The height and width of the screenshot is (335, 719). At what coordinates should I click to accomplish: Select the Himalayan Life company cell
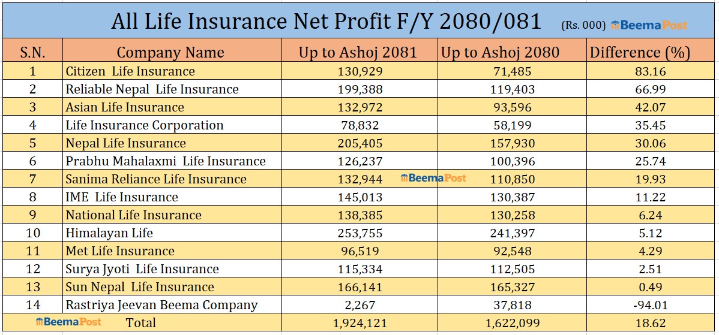pos(109,233)
